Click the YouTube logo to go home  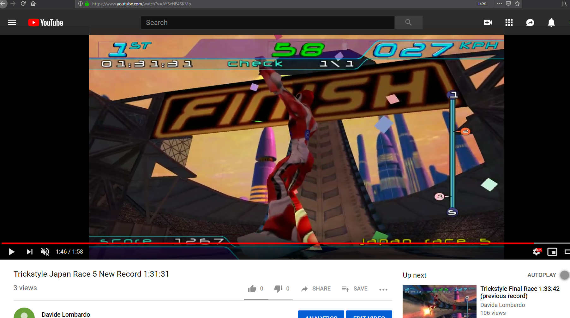(46, 22)
